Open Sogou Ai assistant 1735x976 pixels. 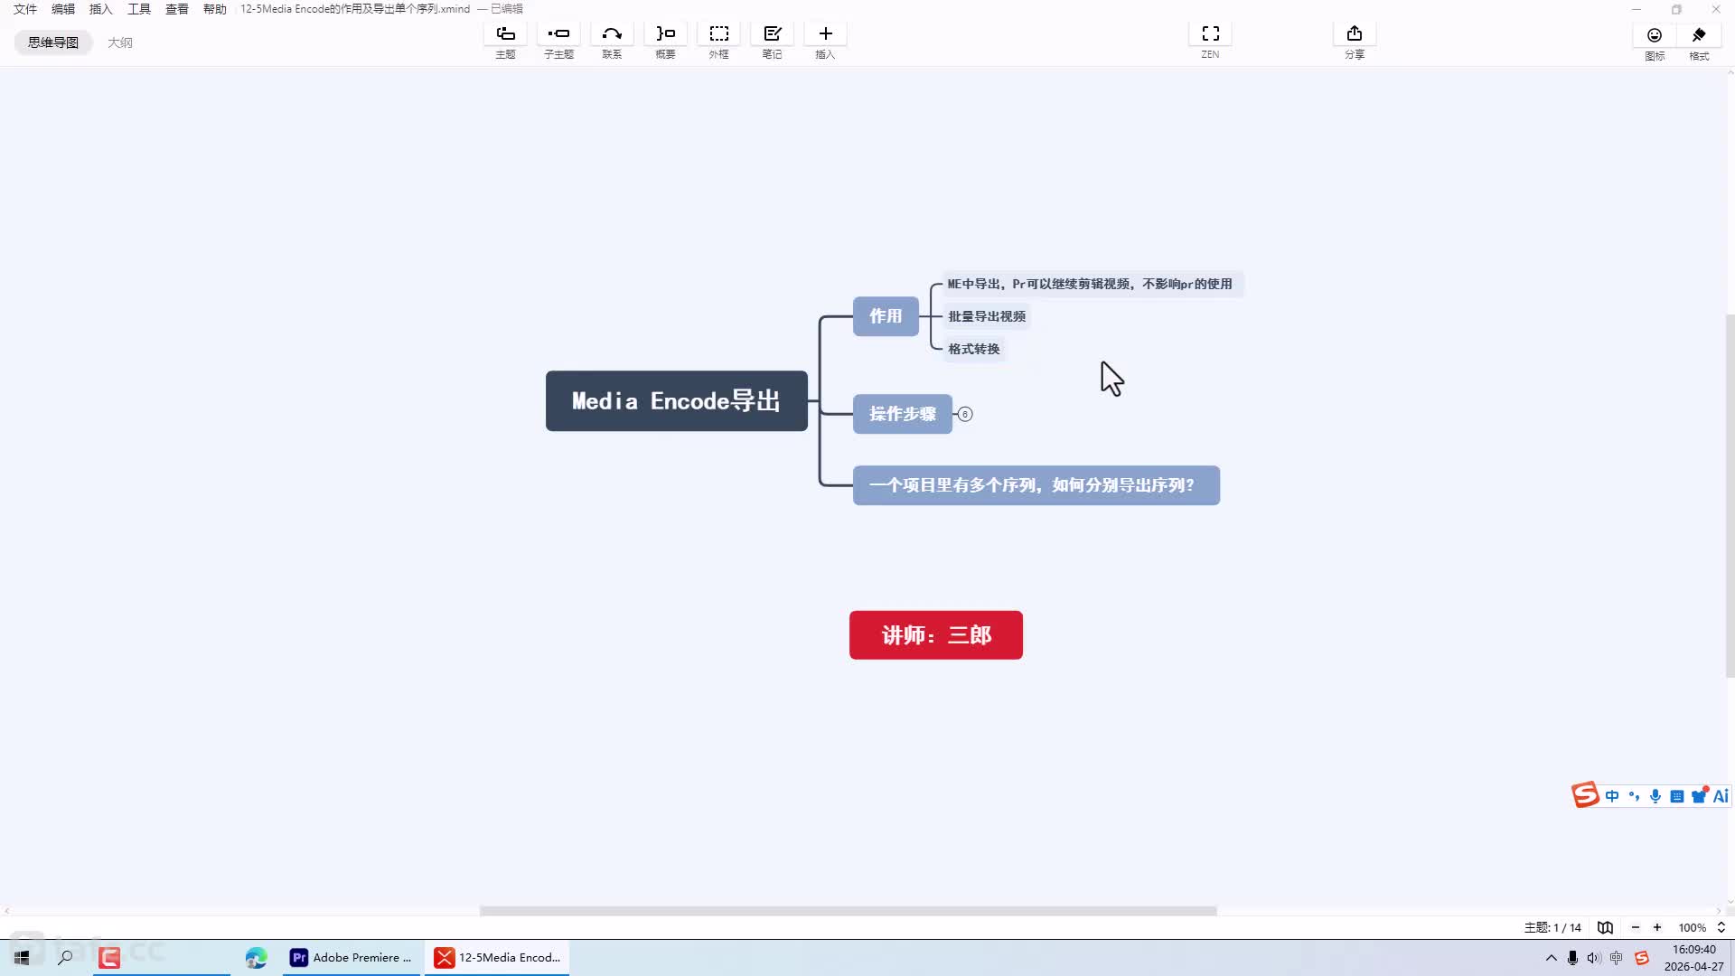pyautogui.click(x=1721, y=796)
